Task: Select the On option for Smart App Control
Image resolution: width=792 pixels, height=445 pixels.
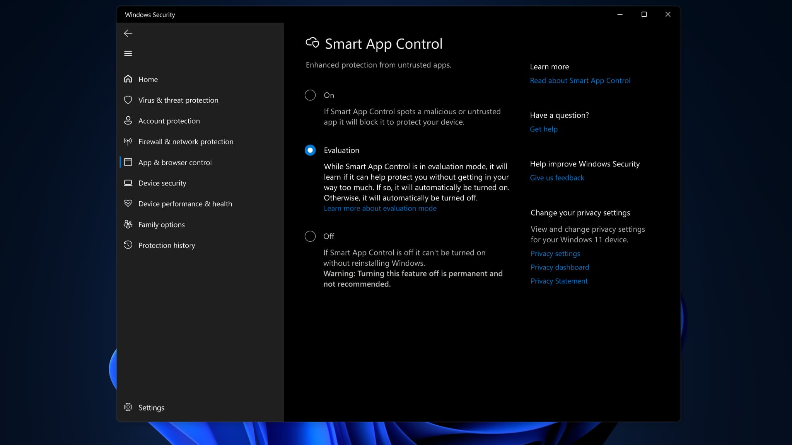Action: (x=310, y=95)
